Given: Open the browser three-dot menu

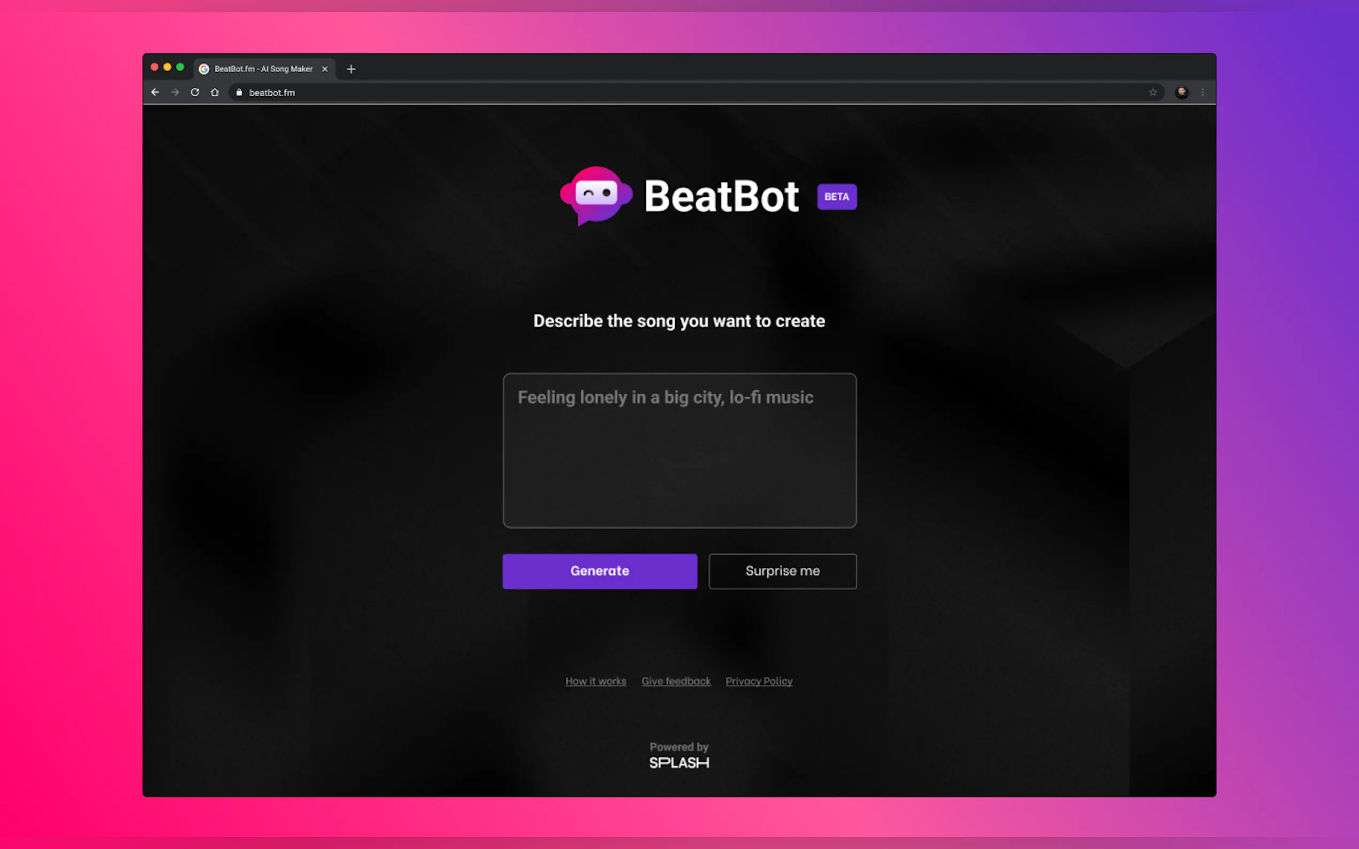Looking at the screenshot, I should (x=1203, y=92).
